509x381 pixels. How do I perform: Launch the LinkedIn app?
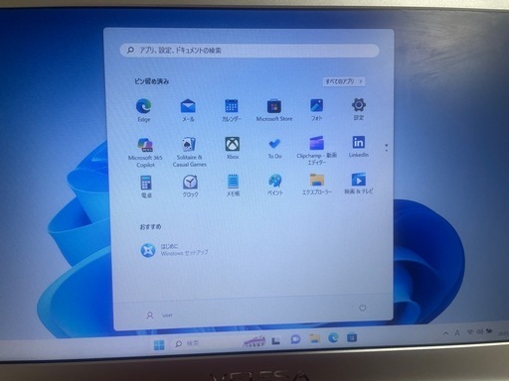(x=359, y=147)
